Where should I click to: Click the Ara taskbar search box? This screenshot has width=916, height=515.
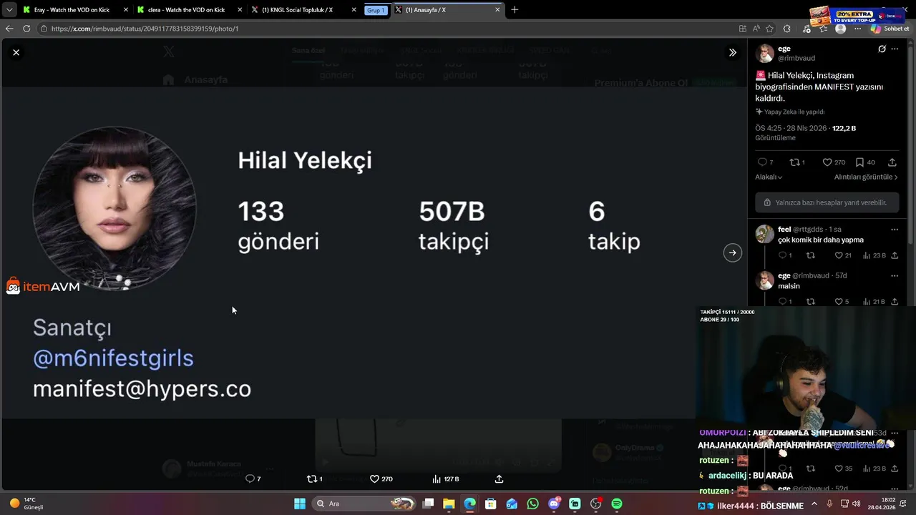[x=365, y=504]
